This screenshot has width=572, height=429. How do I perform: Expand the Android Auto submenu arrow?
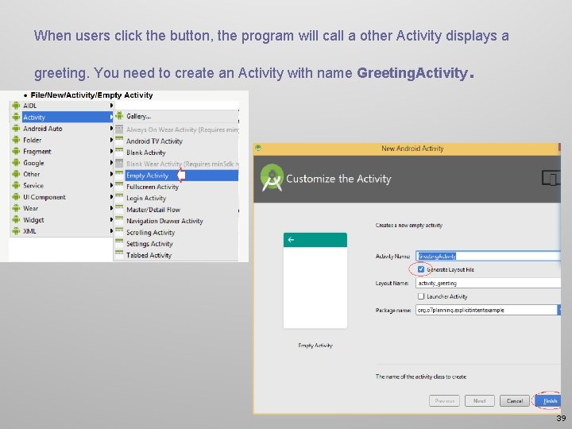(111, 129)
